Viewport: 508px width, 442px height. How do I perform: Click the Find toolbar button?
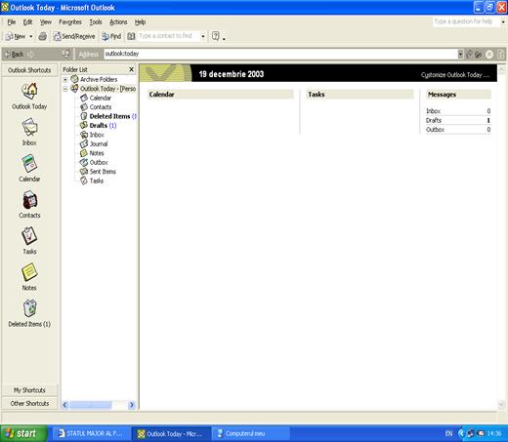pyautogui.click(x=111, y=36)
